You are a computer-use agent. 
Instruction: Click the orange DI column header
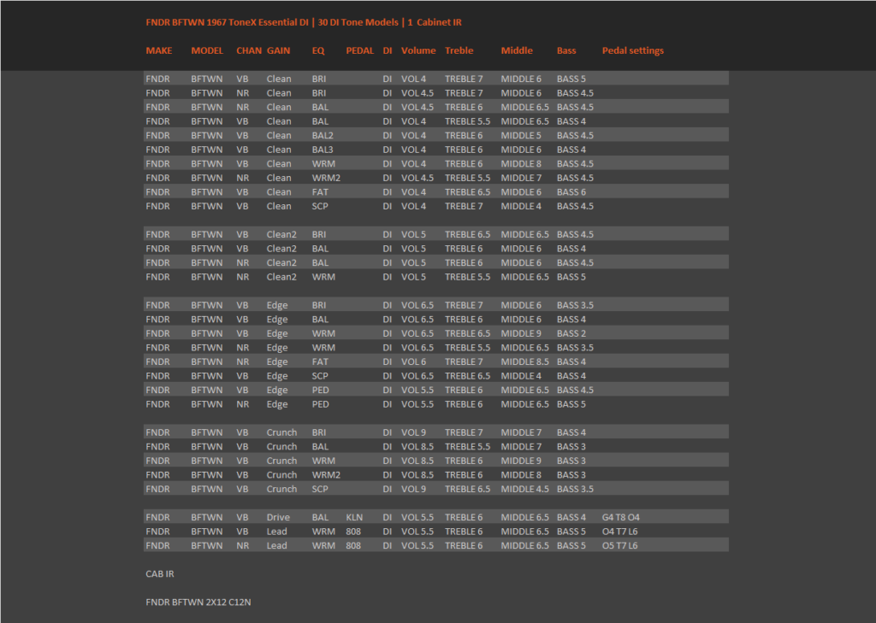click(388, 50)
